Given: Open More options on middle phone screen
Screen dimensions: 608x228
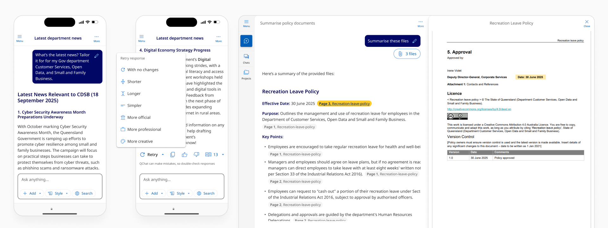Looking at the screenshot, I should pyautogui.click(x=218, y=38).
